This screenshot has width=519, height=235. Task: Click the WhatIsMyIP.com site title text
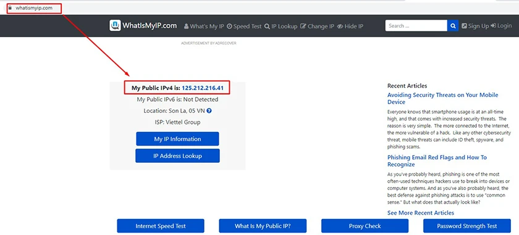point(150,25)
